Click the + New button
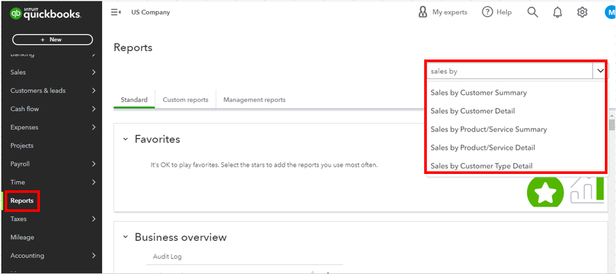This screenshot has width=616, height=274. click(x=51, y=40)
